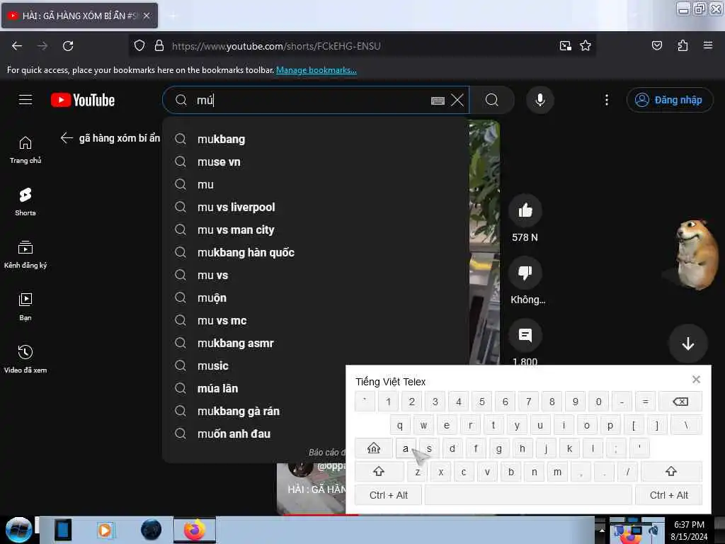The image size is (725, 544).
Task: Tap the "m" key on virtual keyboard
Action: pos(557,471)
